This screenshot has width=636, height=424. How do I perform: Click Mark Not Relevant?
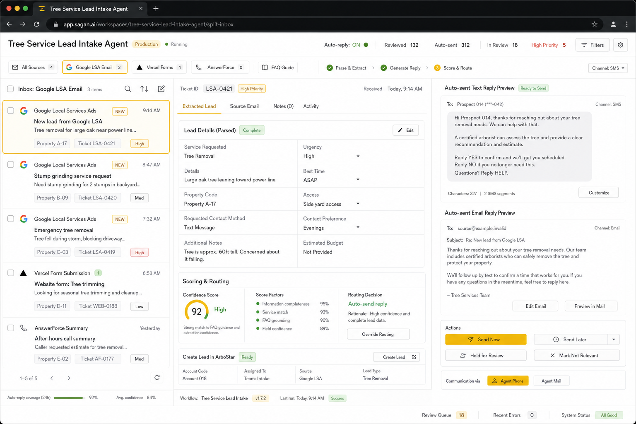[x=577, y=355]
